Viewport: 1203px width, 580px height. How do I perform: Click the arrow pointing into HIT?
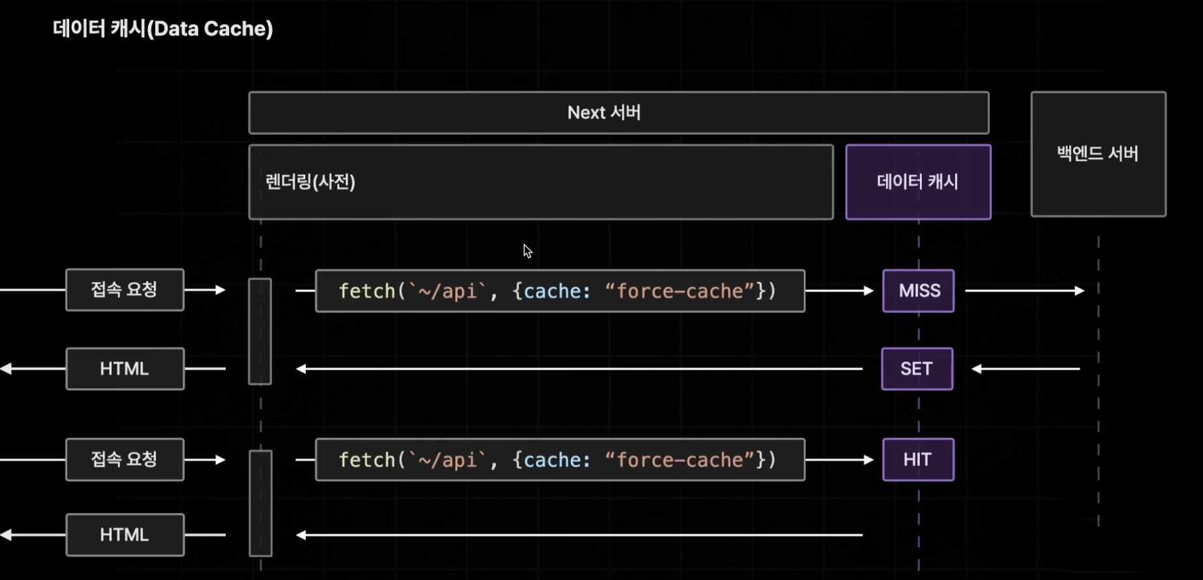point(840,460)
